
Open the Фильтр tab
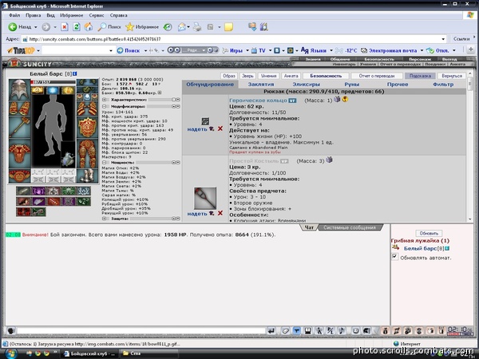pyautogui.click(x=443, y=85)
